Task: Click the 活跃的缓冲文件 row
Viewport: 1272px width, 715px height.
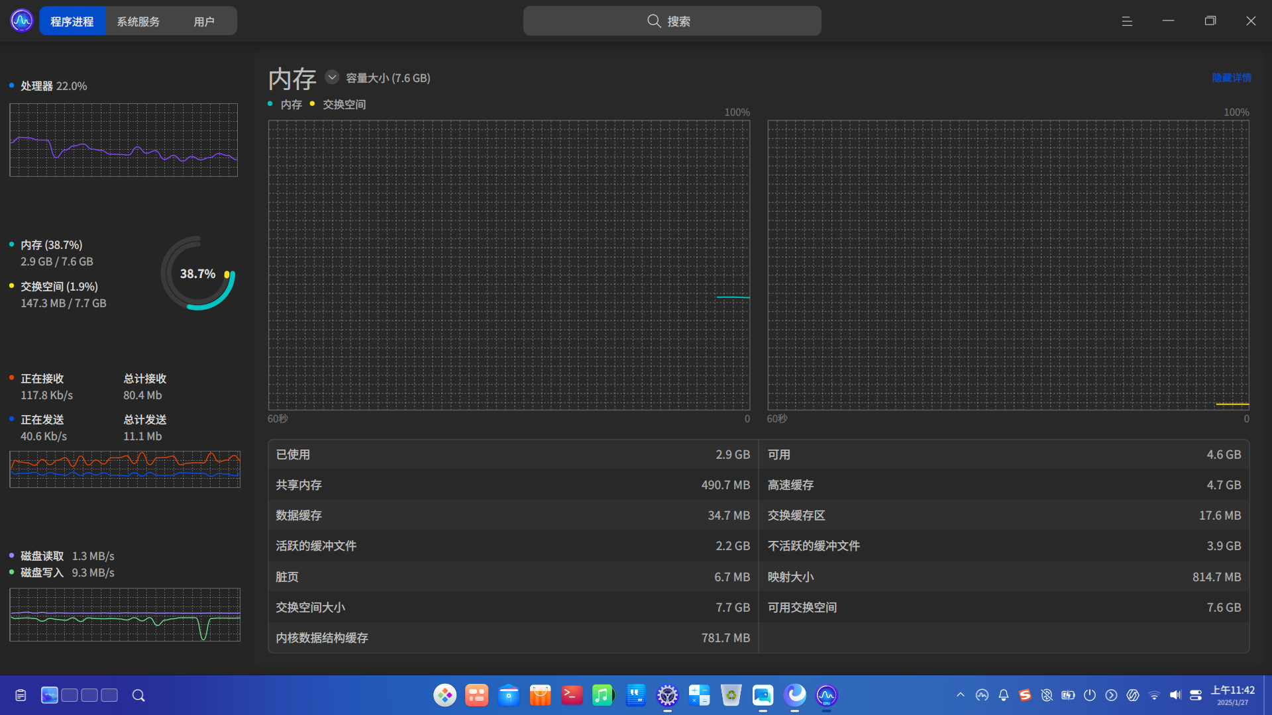Action: pyautogui.click(x=513, y=546)
